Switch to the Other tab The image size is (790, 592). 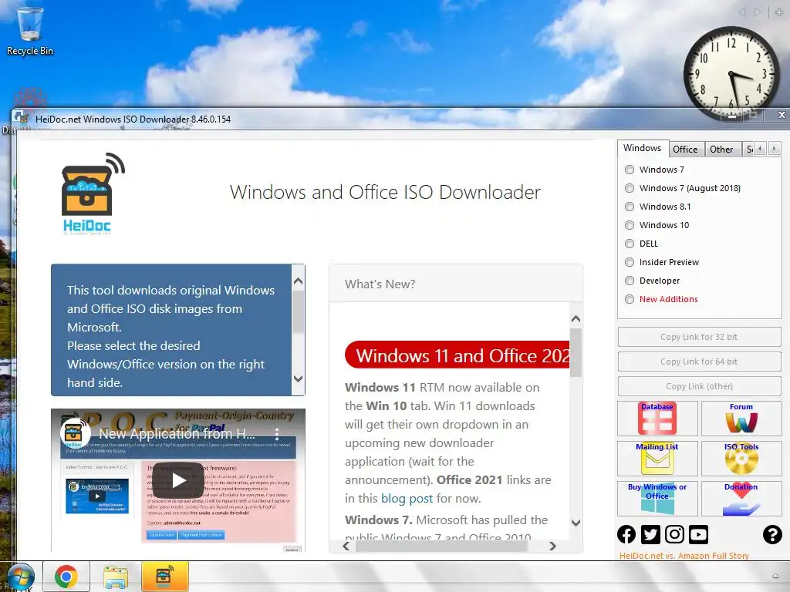721,150
